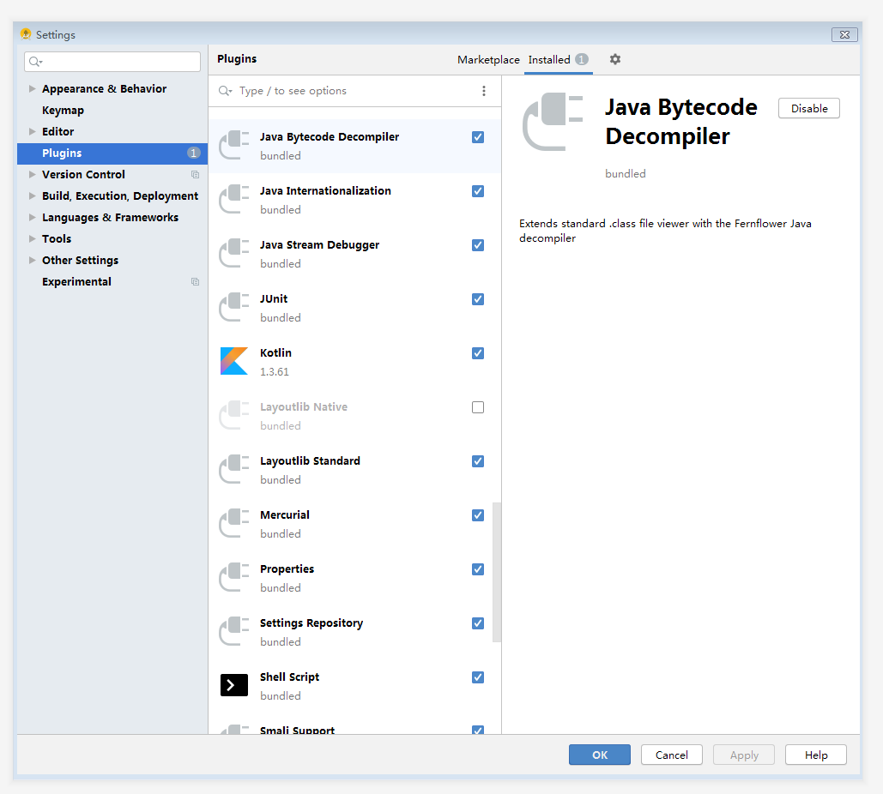Disable the Java Stream Debugger checkbox
Viewport: 883px width, 794px height.
(478, 245)
